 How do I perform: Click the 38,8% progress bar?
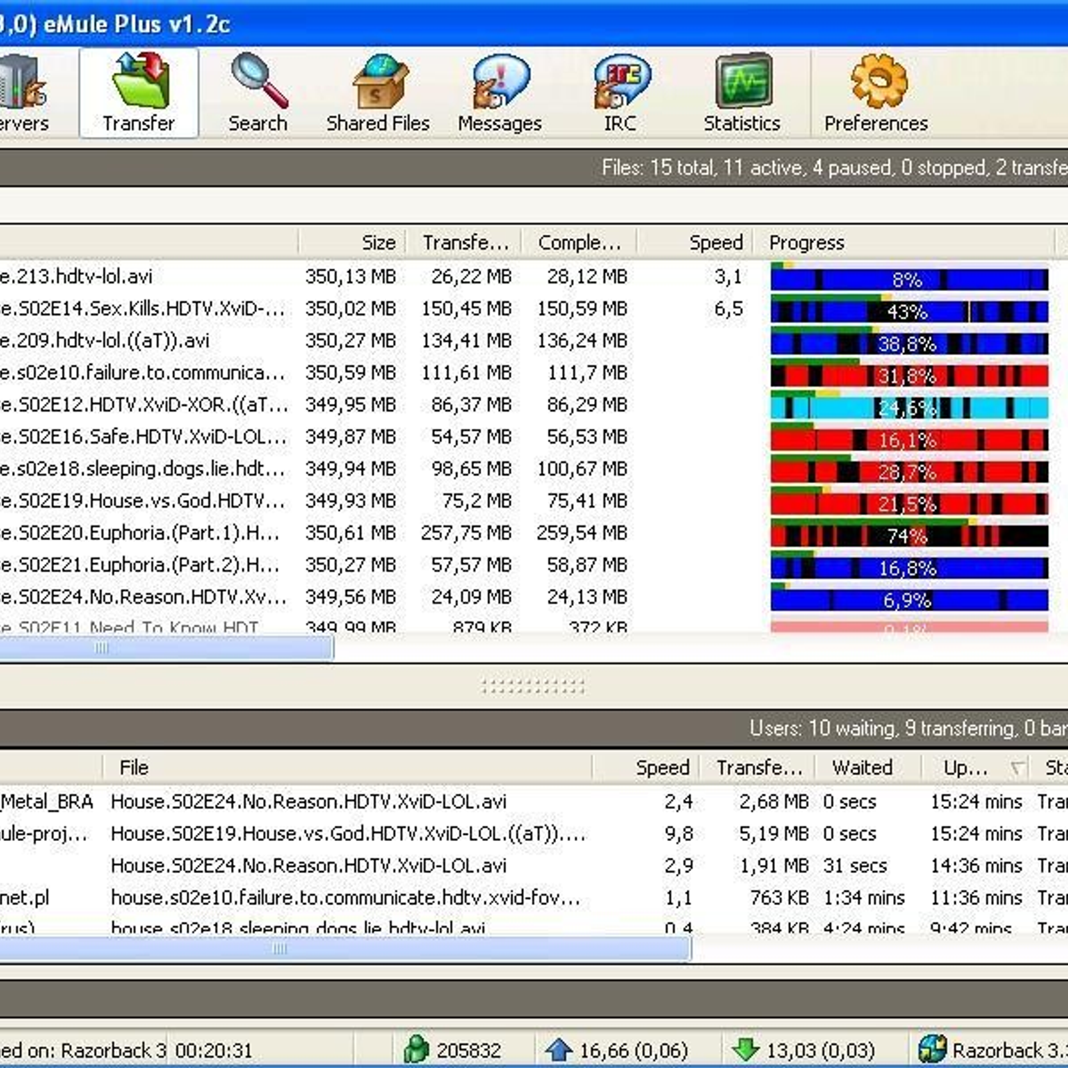tap(909, 342)
